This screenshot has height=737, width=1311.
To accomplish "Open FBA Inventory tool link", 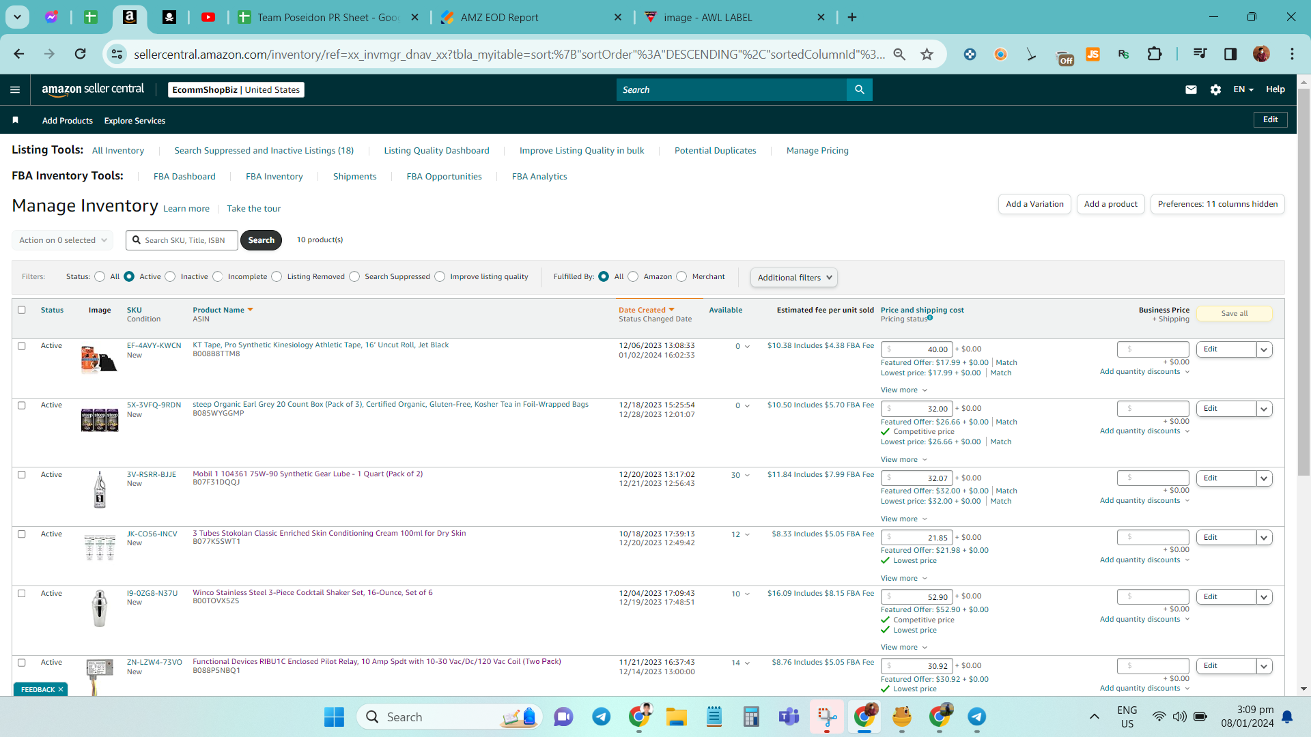I will 274,176.
